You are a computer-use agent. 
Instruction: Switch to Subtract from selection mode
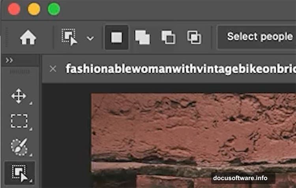[168, 38]
